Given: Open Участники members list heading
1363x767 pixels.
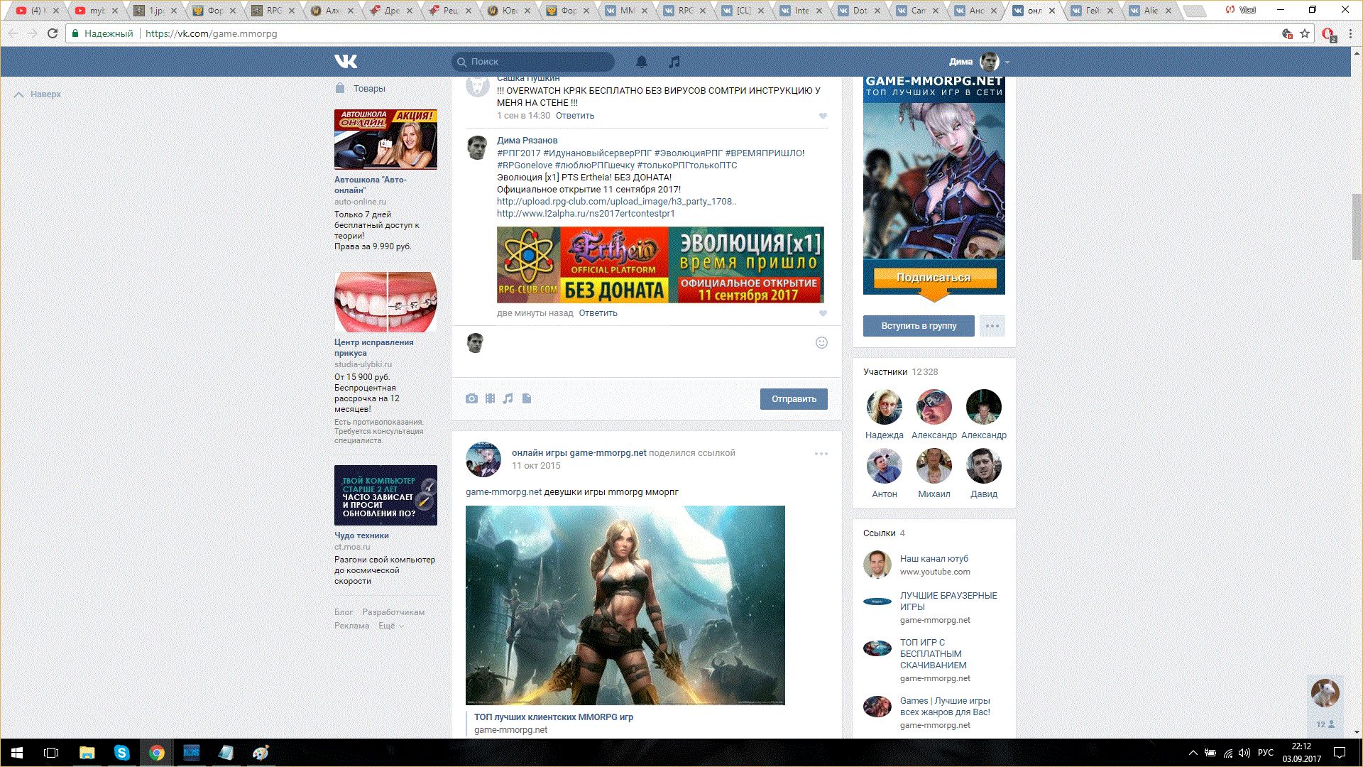Looking at the screenshot, I should pos(885,372).
